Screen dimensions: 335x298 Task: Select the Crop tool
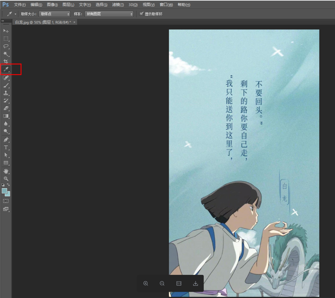[x=5, y=62]
